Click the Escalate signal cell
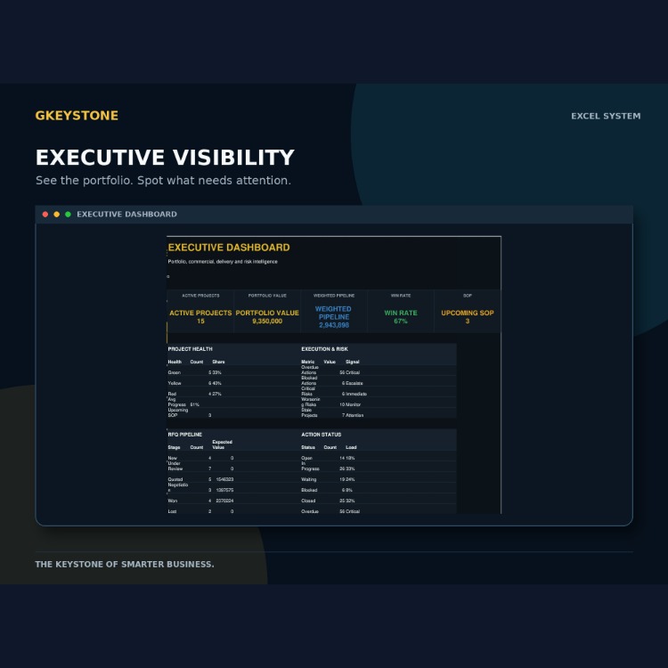The width and height of the screenshot is (668, 668). [x=354, y=383]
